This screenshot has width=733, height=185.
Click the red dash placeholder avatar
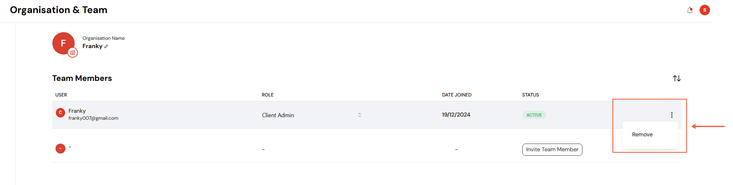pos(60,148)
